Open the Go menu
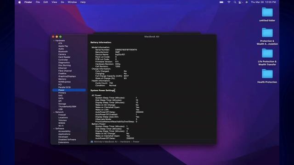 tap(62, 2)
